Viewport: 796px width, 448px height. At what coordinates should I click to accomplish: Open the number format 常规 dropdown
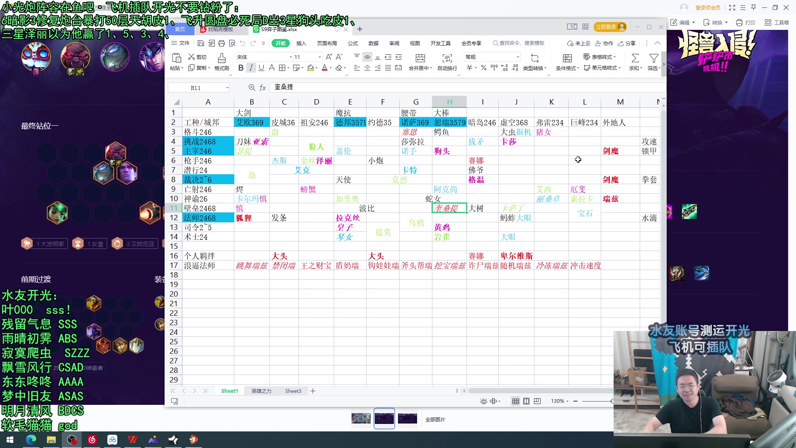[518, 57]
